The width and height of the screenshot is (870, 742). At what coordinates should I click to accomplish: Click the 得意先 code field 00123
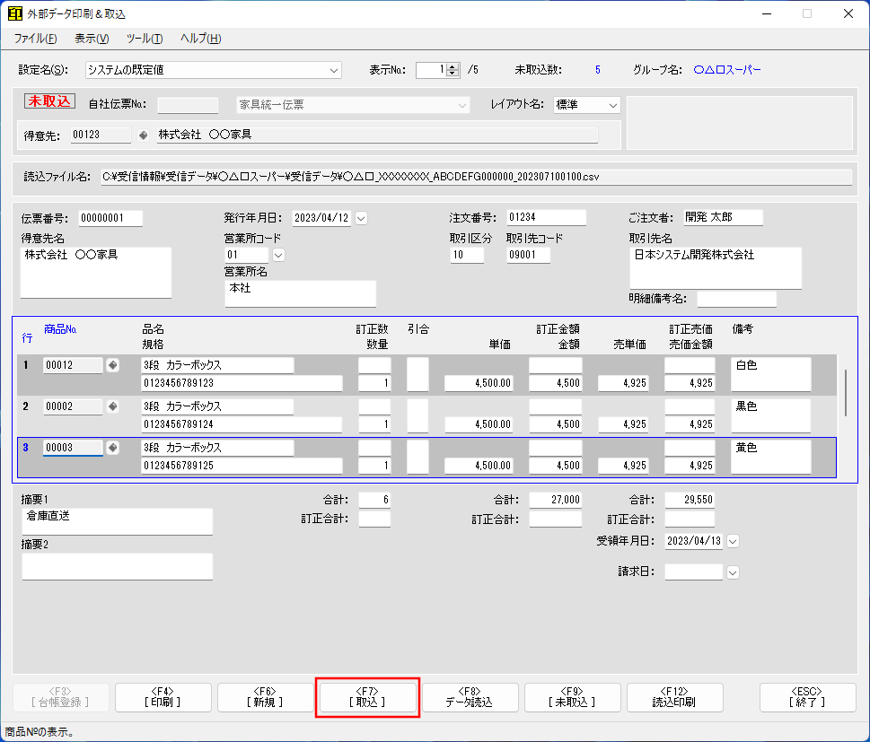[x=101, y=135]
